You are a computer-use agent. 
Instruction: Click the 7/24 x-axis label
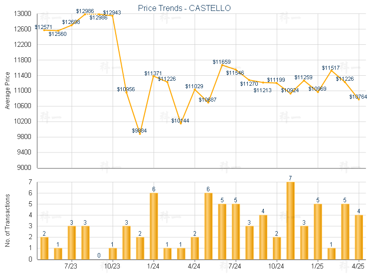point(235,266)
